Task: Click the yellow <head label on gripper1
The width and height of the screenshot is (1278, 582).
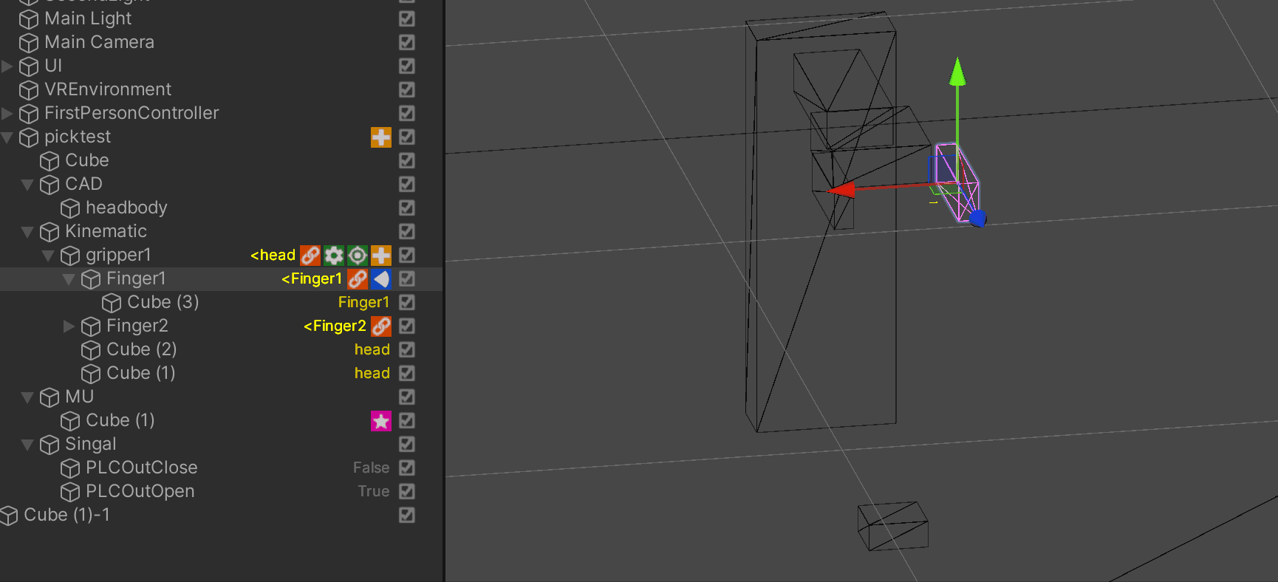Action: pos(273,255)
